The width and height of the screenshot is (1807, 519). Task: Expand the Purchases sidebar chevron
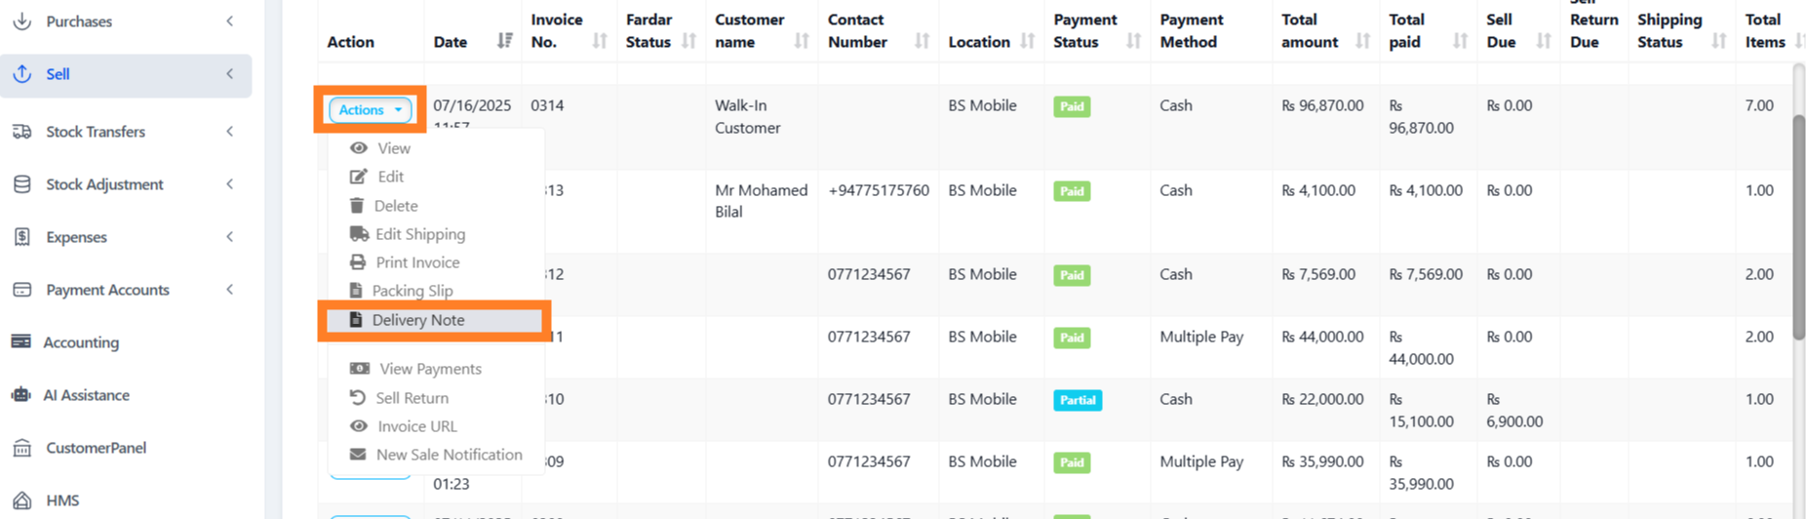coord(230,21)
